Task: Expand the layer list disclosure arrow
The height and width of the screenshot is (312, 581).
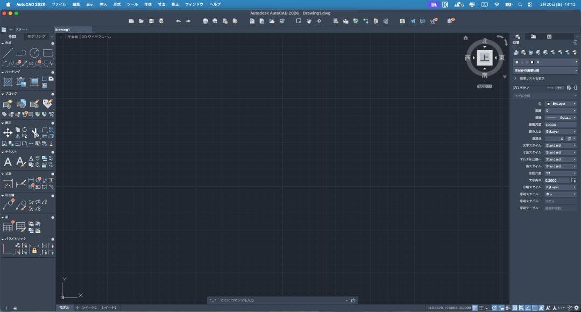Action: (x=515, y=79)
